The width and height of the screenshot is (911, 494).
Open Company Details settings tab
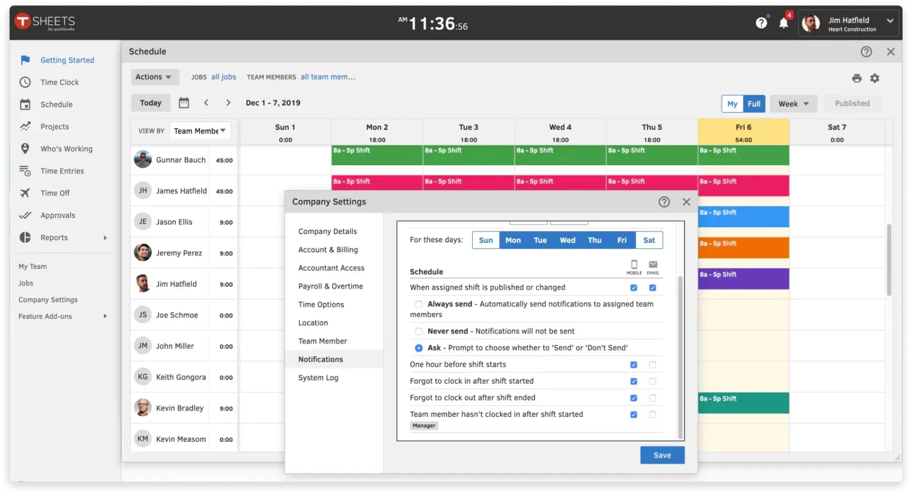pyautogui.click(x=327, y=232)
